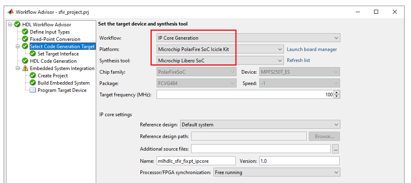This screenshot has height=183, width=411.
Task: Click green check icon next to Fixed-Point Conversion
Action: click(25, 39)
